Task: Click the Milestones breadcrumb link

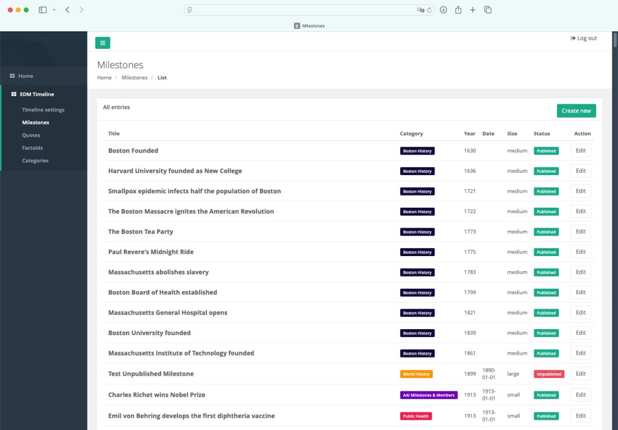Action: click(x=134, y=78)
